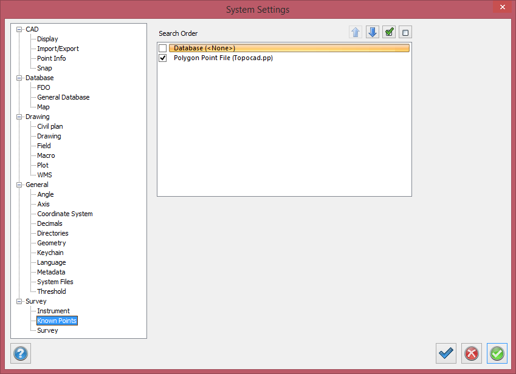Click the uncheck all items icon
Screen dimensions: 516x374
pyautogui.click(x=406, y=32)
